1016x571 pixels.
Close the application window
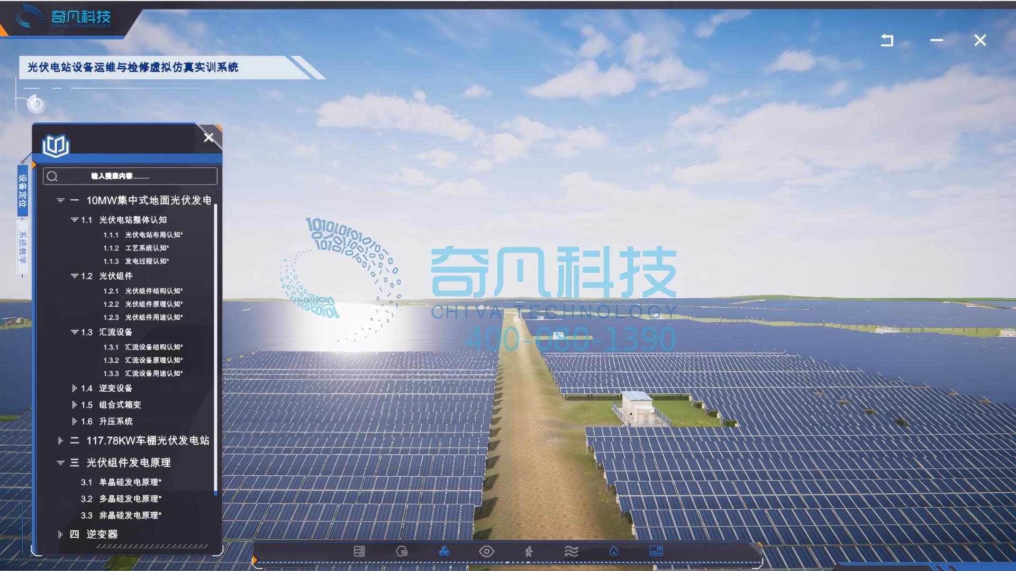point(980,40)
